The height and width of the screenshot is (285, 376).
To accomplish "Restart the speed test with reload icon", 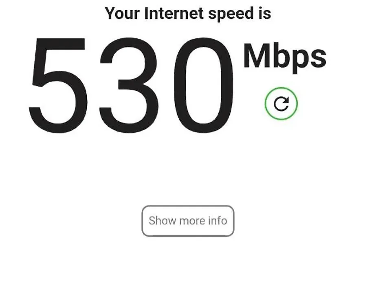I will tap(281, 103).
